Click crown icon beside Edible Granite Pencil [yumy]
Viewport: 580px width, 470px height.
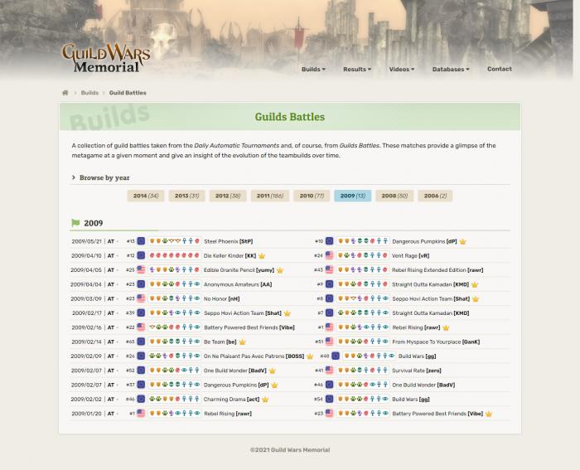click(280, 270)
